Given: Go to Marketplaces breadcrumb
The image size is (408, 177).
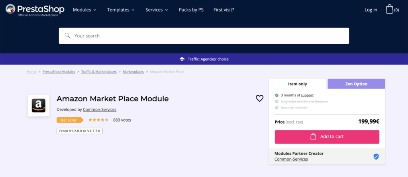Looking at the screenshot, I should (133, 72).
